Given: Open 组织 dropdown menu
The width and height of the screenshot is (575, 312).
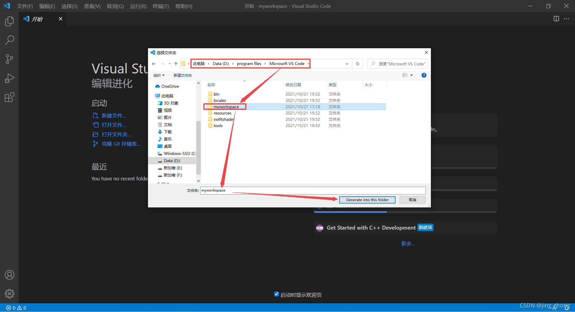Looking at the screenshot, I should (159, 75).
